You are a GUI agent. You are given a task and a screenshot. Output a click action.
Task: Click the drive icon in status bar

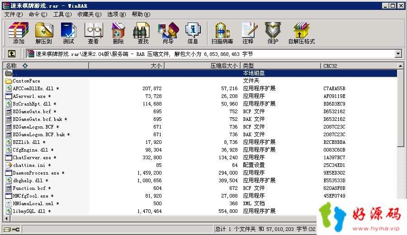[x=7, y=229]
